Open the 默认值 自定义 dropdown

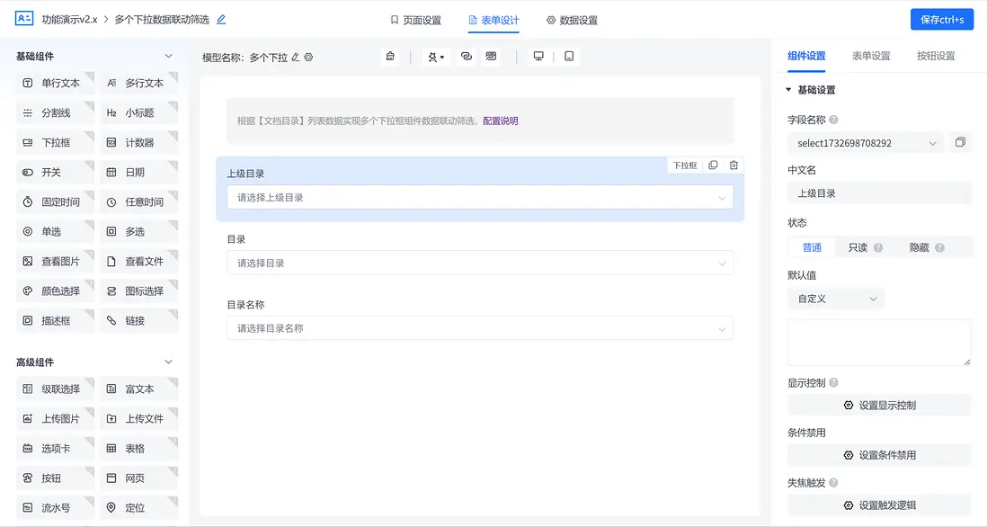(836, 298)
